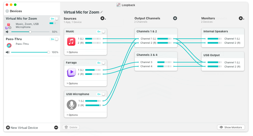This screenshot has height=136, width=253.
Task: Click USB Microphone 1 (L) output connector
Action: coord(103,101)
